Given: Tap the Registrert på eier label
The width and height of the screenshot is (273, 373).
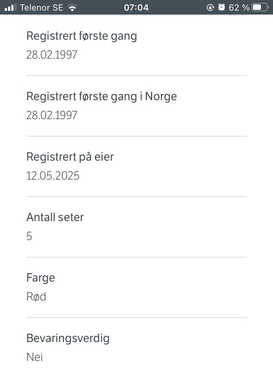Looking at the screenshot, I should 70,157.
